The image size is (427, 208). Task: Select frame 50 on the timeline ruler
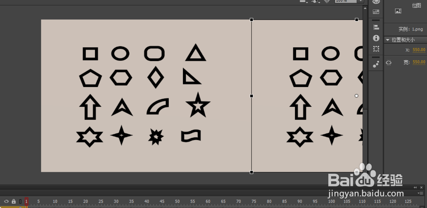[177, 201]
